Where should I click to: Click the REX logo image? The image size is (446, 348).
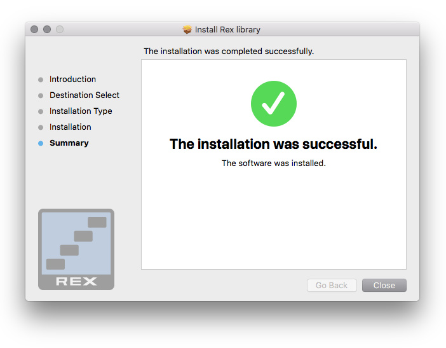coord(76,249)
